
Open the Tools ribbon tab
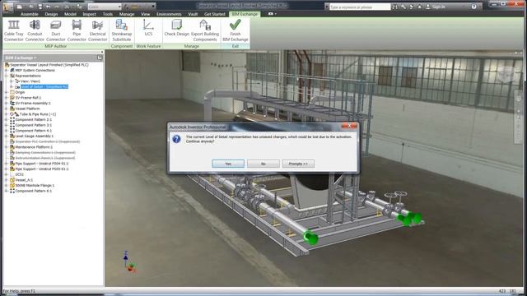(x=108, y=14)
